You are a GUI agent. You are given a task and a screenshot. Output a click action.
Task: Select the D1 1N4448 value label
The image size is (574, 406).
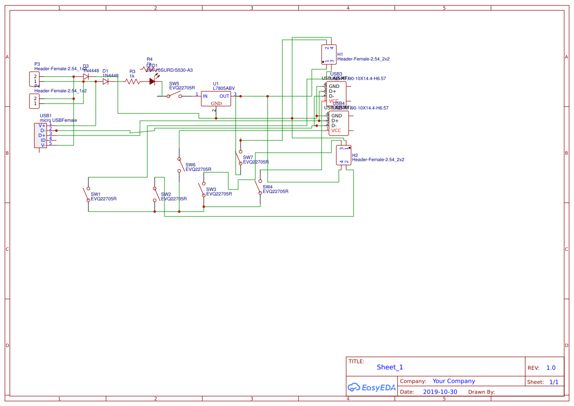pyautogui.click(x=110, y=76)
